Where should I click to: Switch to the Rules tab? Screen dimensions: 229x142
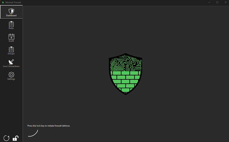11,25
